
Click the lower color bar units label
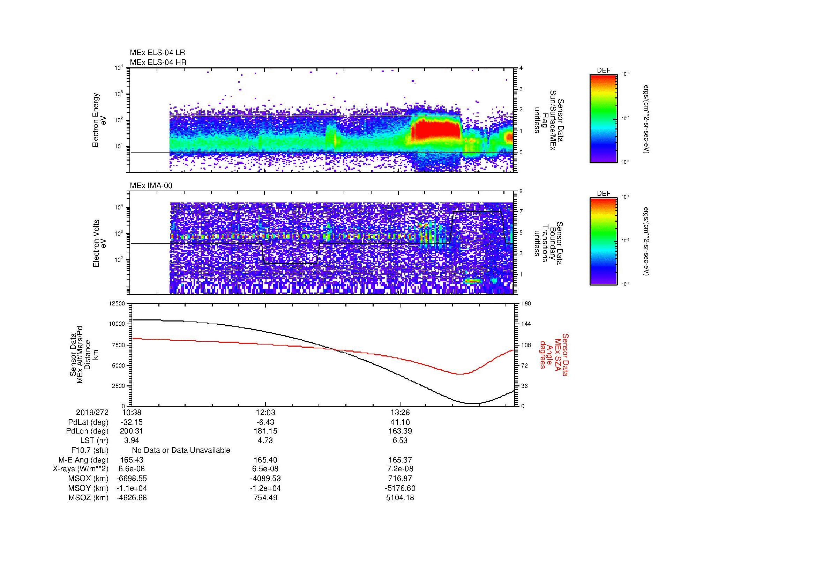tap(646, 242)
